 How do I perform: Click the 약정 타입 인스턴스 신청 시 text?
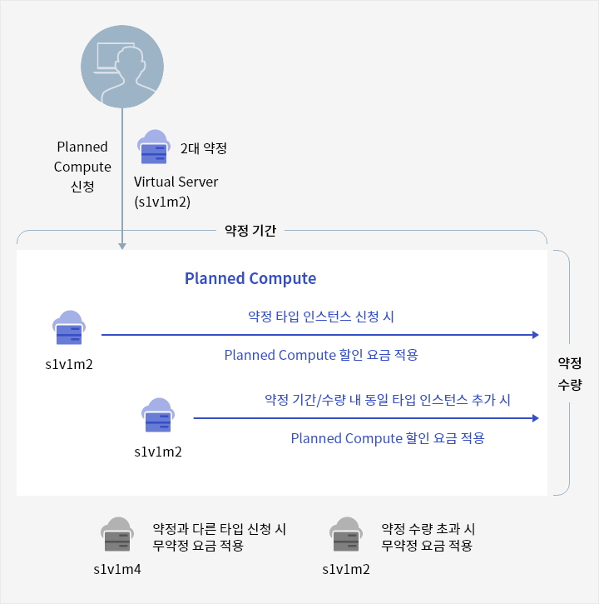(x=321, y=317)
